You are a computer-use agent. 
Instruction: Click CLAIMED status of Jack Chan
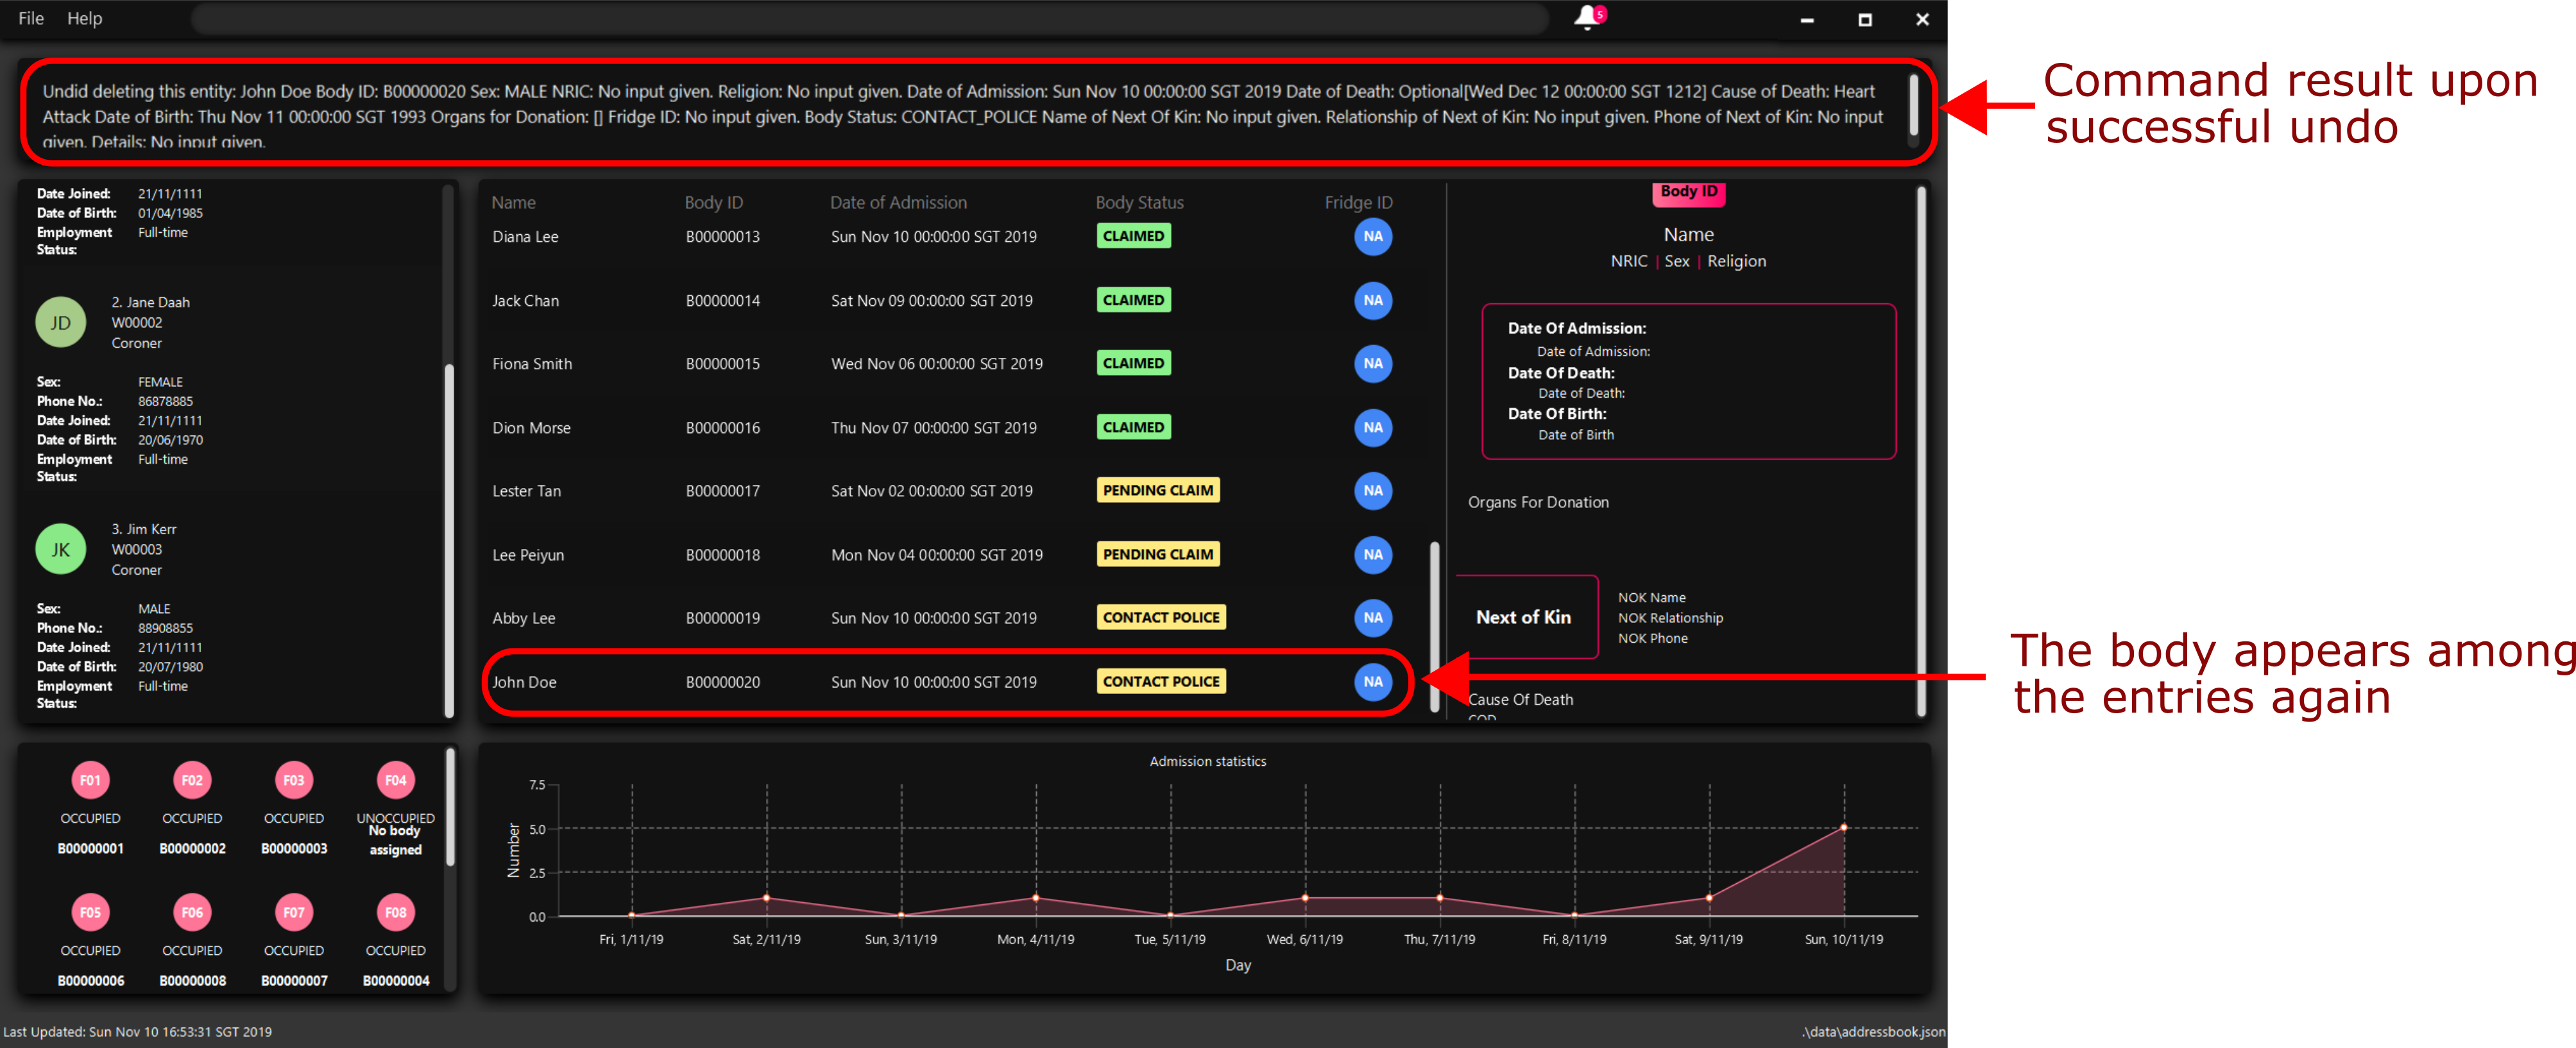[1133, 300]
